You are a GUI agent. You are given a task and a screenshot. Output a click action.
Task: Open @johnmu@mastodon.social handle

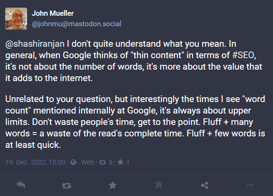77,24
